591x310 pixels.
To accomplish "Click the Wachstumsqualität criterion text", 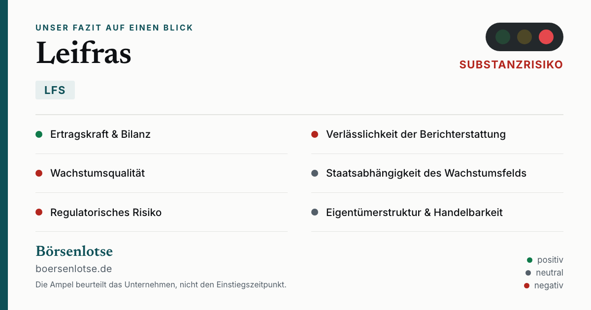I will 98,173.
